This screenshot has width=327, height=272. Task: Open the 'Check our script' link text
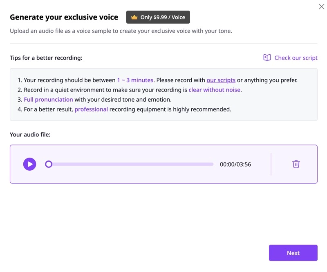tap(296, 58)
